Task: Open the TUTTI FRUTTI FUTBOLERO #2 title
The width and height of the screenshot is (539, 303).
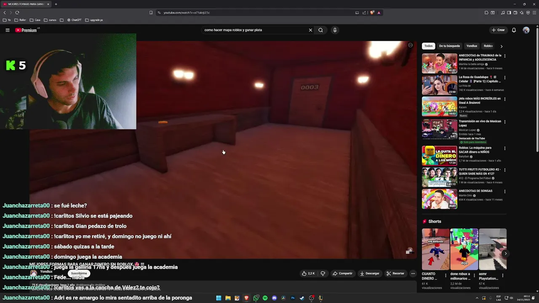Action: 480,171
